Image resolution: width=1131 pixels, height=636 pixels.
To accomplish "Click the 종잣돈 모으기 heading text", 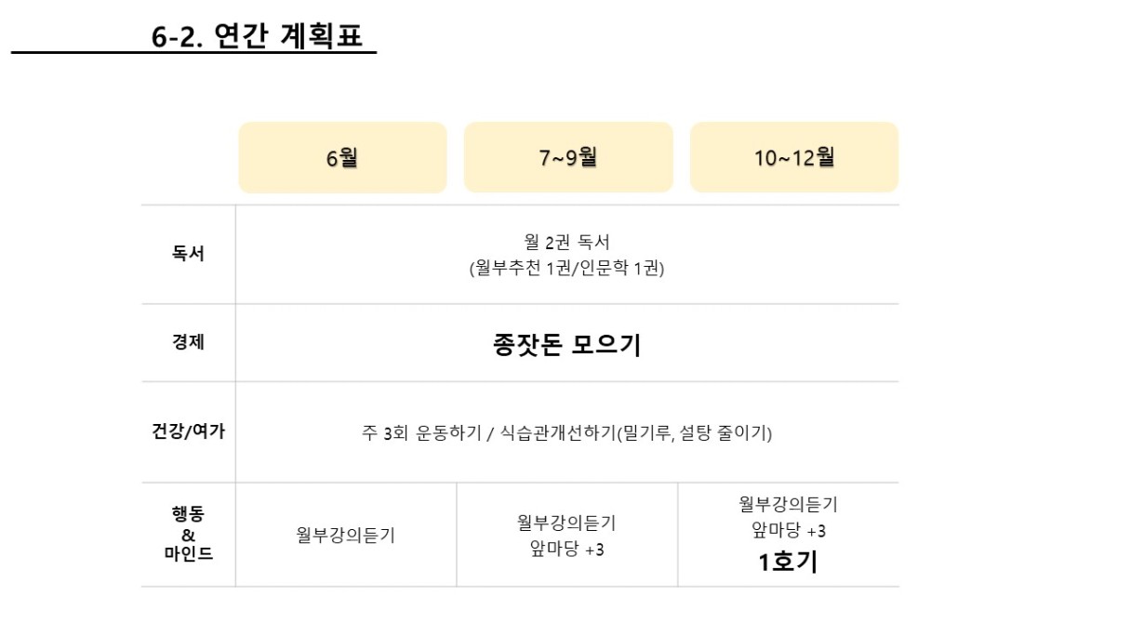I will click(x=567, y=345).
